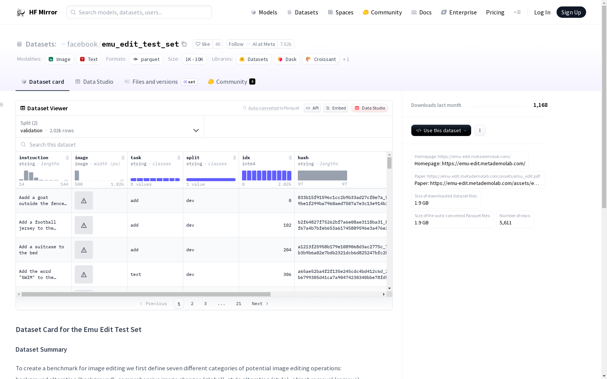
Task: Click the Image modality tag
Action: point(60,59)
